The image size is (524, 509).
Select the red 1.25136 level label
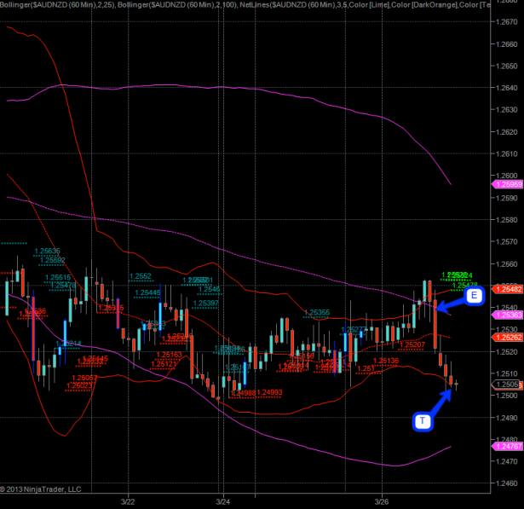tap(386, 361)
